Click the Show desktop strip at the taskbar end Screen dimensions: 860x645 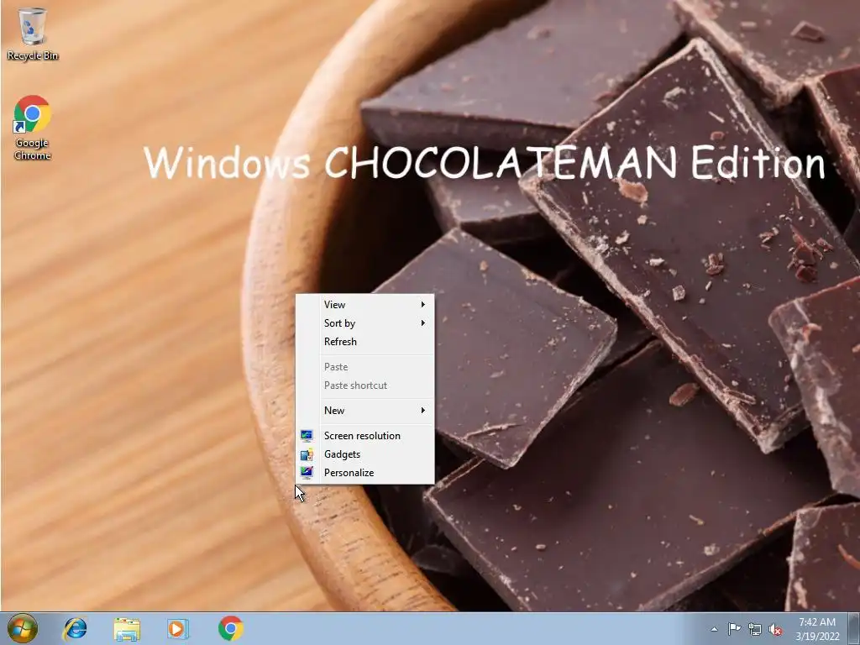coord(854,628)
